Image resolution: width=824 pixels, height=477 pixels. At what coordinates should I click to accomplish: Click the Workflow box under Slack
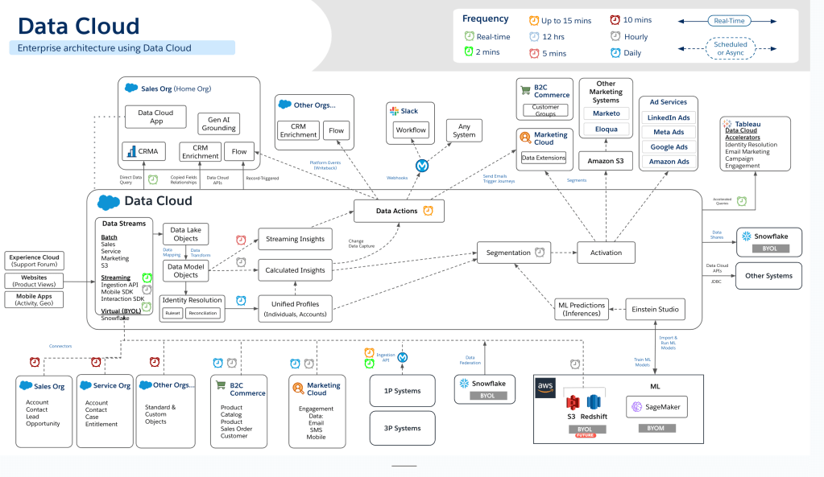coord(411,130)
